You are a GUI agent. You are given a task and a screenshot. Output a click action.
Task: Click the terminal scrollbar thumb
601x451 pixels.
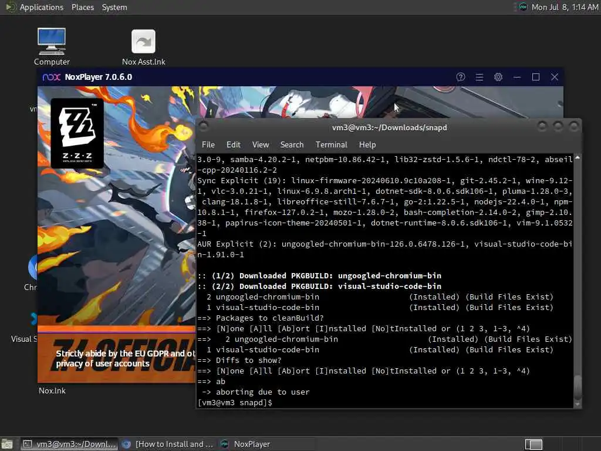tap(578, 387)
